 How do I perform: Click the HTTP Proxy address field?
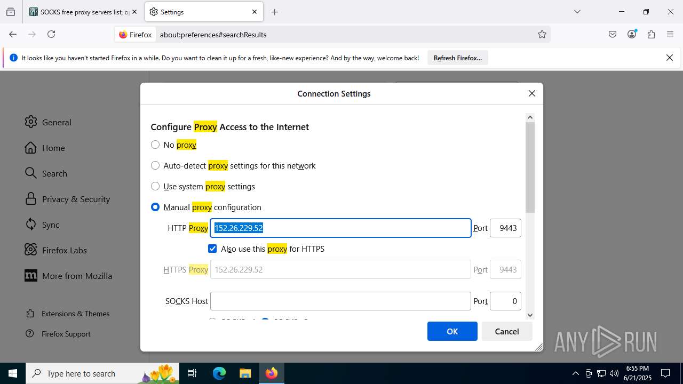point(340,228)
